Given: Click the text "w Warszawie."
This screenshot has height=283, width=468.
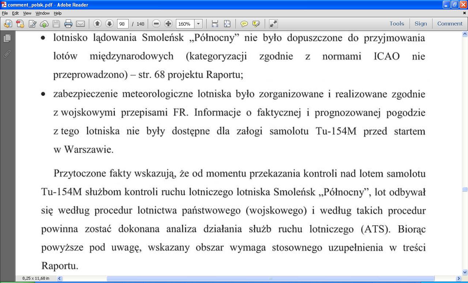Looking at the screenshot, I should click(83, 149).
